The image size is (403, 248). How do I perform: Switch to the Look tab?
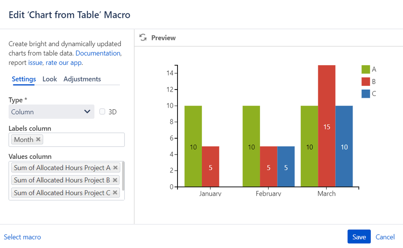50,79
